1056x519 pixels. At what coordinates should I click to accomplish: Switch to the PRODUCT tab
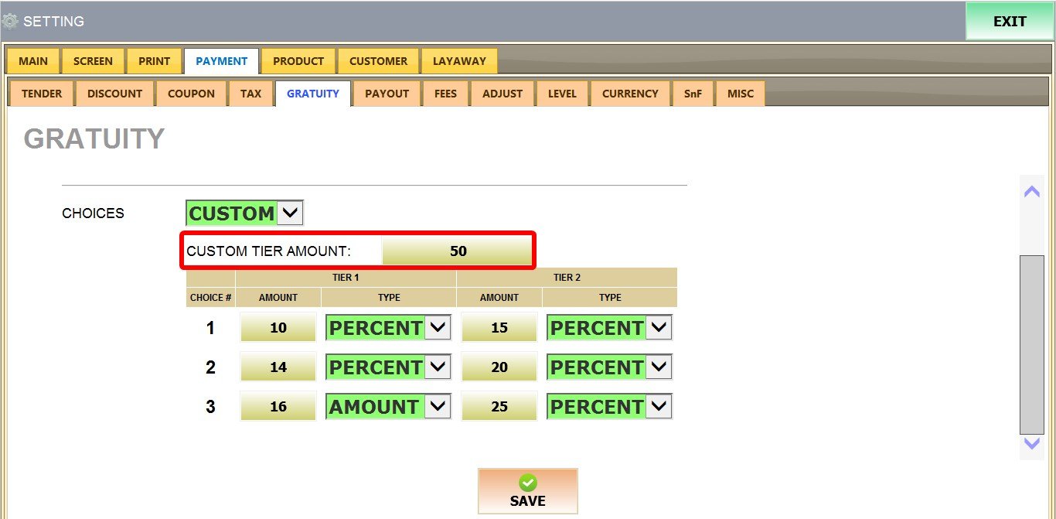298,61
